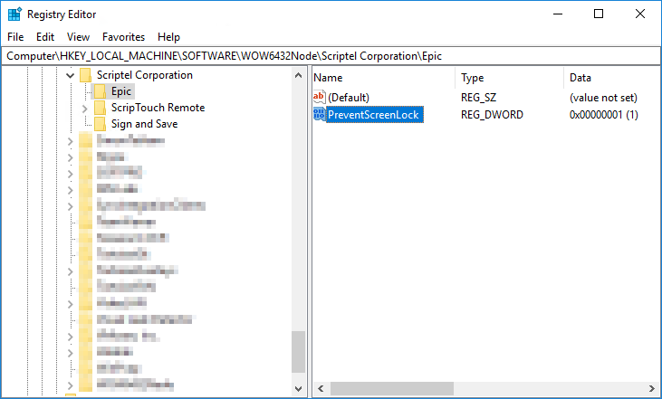The width and height of the screenshot is (662, 399).
Task: Click the Registry Editor app icon in title bar
Action: [14, 14]
